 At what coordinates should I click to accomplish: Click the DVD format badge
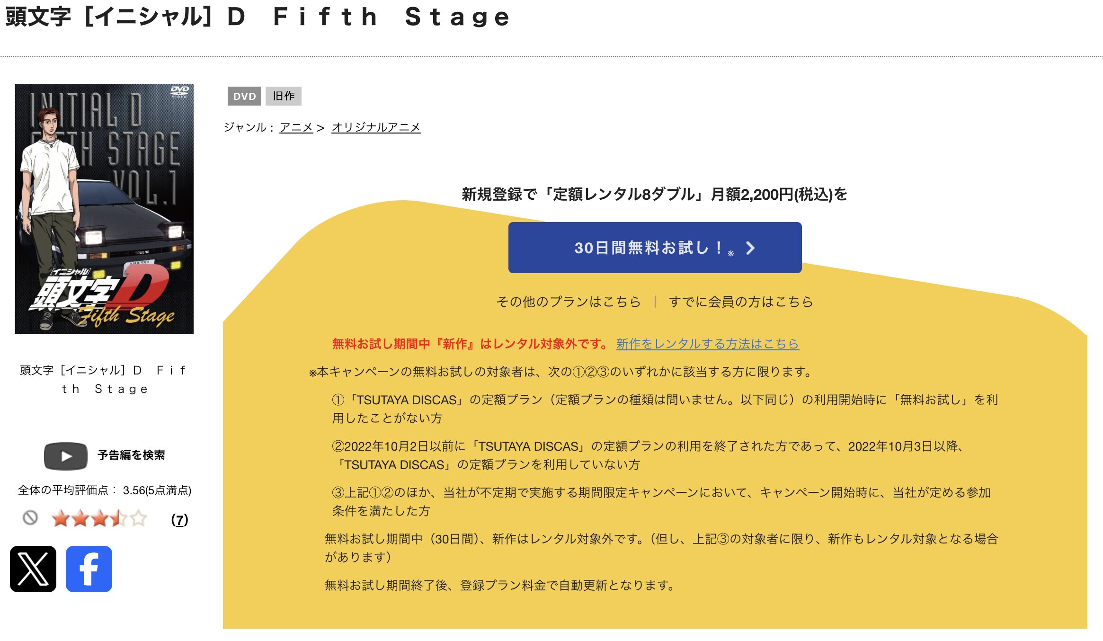[x=244, y=96]
